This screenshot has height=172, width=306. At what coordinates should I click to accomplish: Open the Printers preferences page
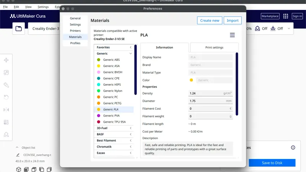click(x=75, y=31)
